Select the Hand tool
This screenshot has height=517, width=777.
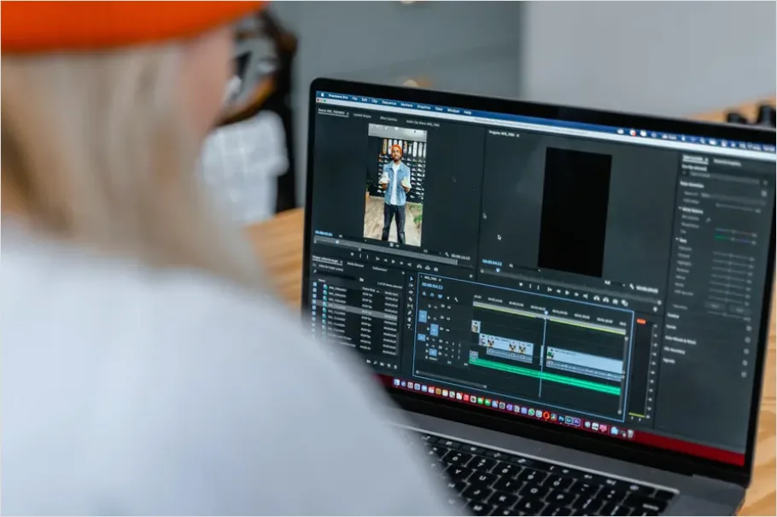[409, 319]
